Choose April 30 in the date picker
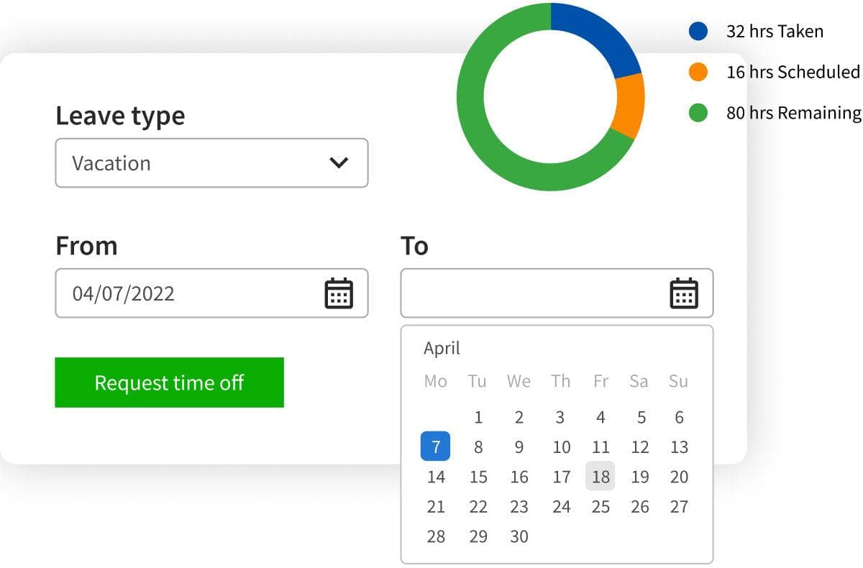This screenshot has height=568, width=863. click(519, 536)
